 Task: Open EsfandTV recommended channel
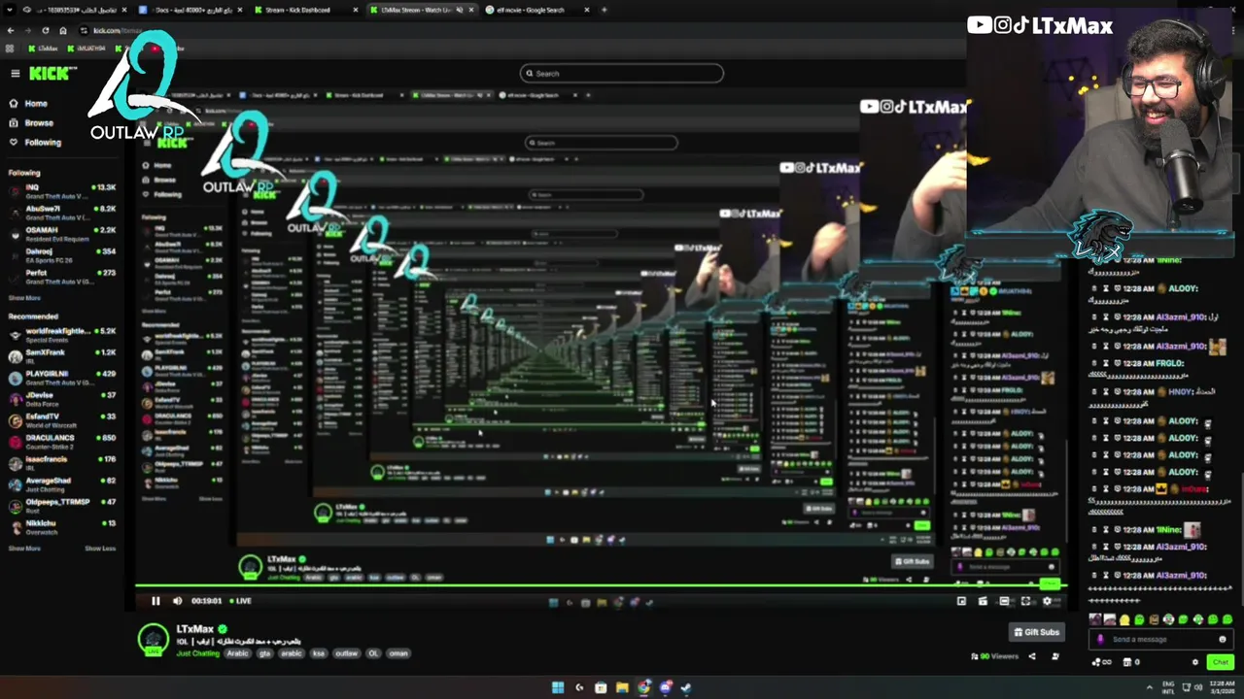click(62, 419)
